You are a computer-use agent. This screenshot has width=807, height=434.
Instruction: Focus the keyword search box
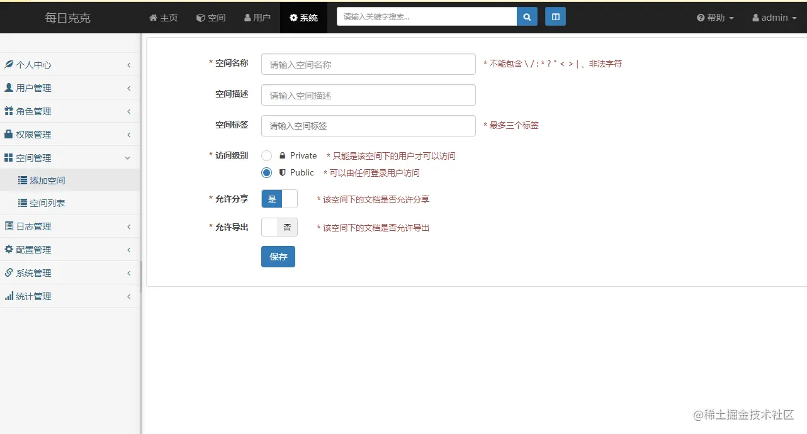[x=427, y=17]
